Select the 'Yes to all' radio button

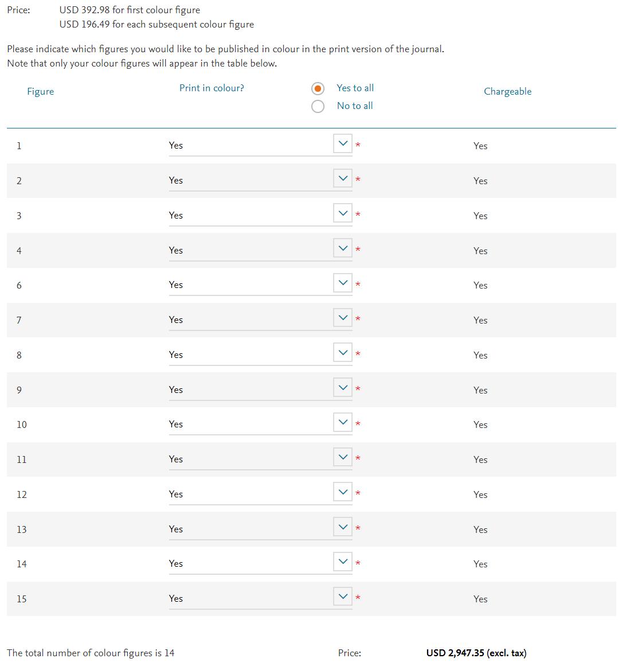tap(318, 89)
